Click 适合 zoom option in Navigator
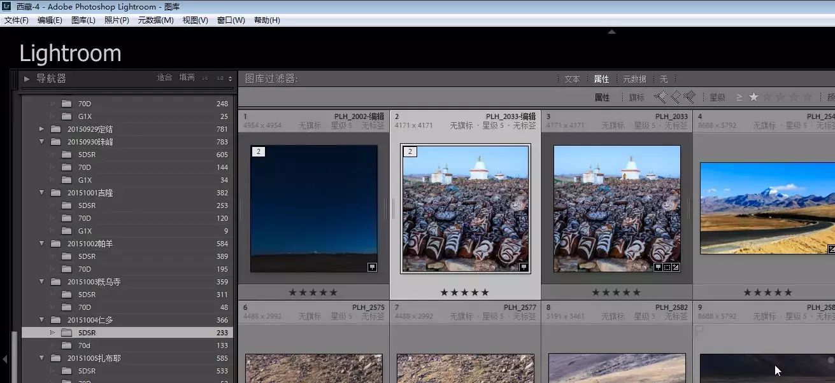 (x=164, y=78)
